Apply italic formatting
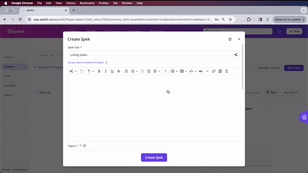This screenshot has height=173, width=308. coord(105,71)
